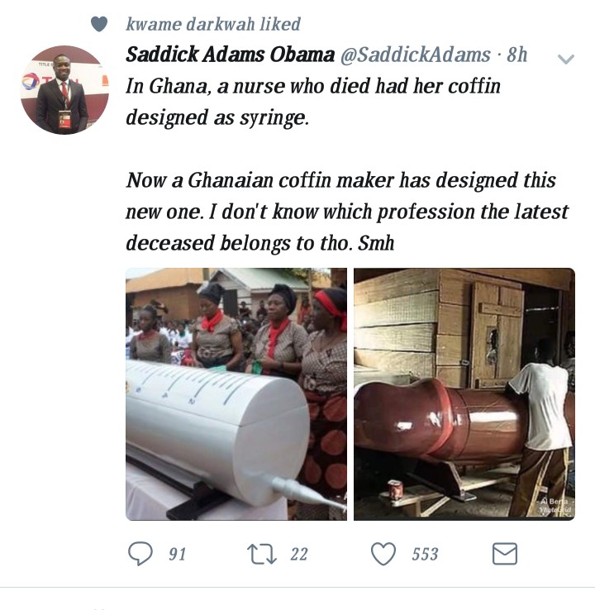Click the soda can in the workshop photo
The image size is (595, 610).
click(x=396, y=490)
